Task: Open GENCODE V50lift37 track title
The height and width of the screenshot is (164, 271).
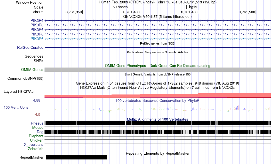Action: [157, 17]
